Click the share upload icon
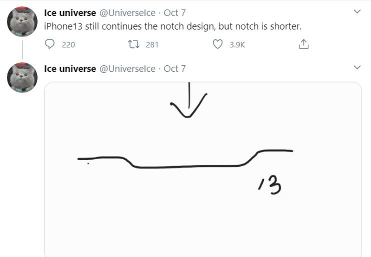This screenshot has height=257, width=371. pos(303,44)
